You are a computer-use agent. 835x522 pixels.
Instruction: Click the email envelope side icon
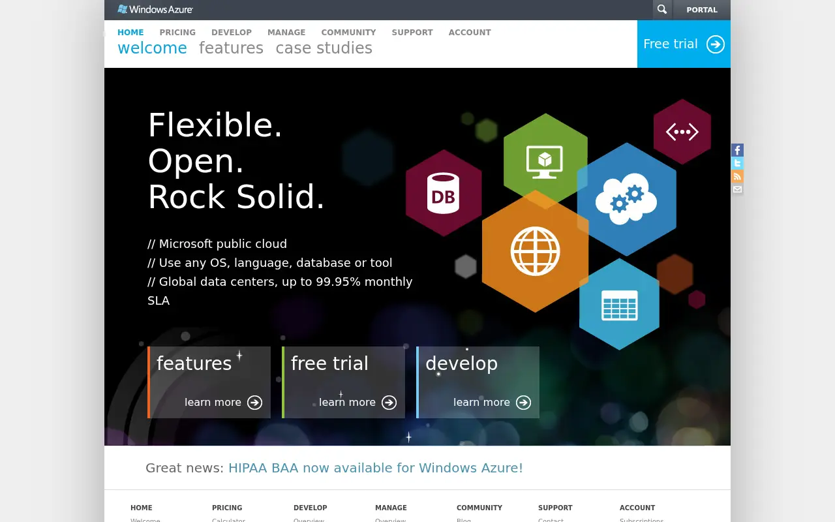[737, 189]
